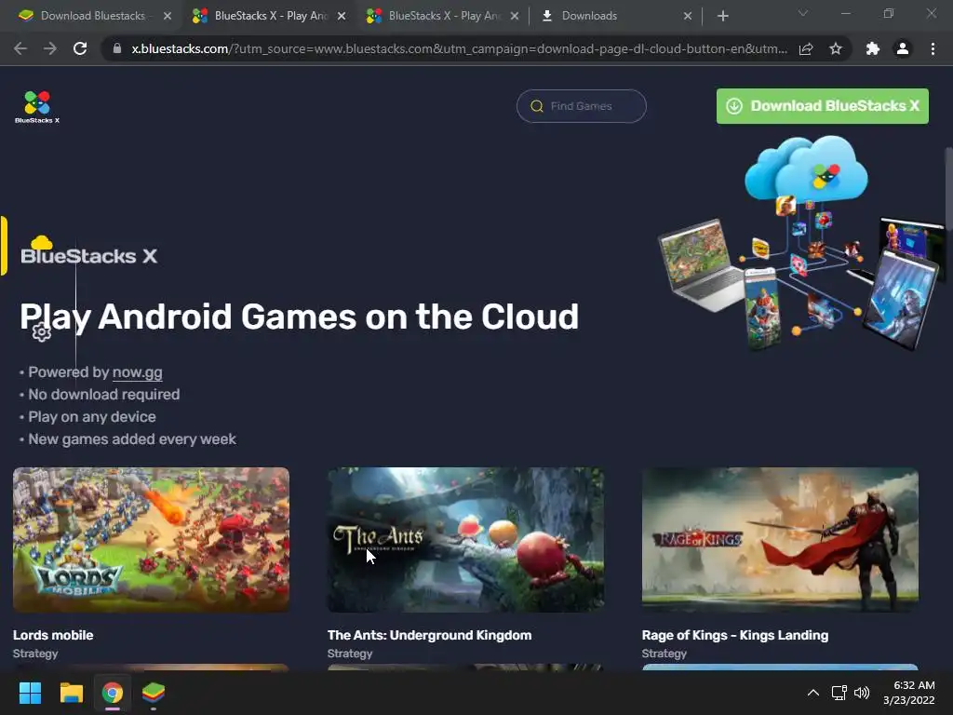Click the BlueStacks X logo in header
The image size is (953, 715).
(37, 107)
